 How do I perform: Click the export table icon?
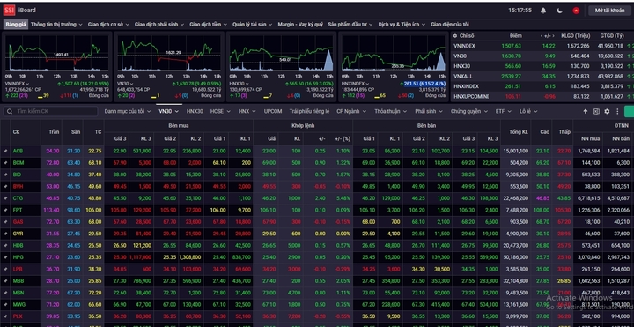[596, 111]
